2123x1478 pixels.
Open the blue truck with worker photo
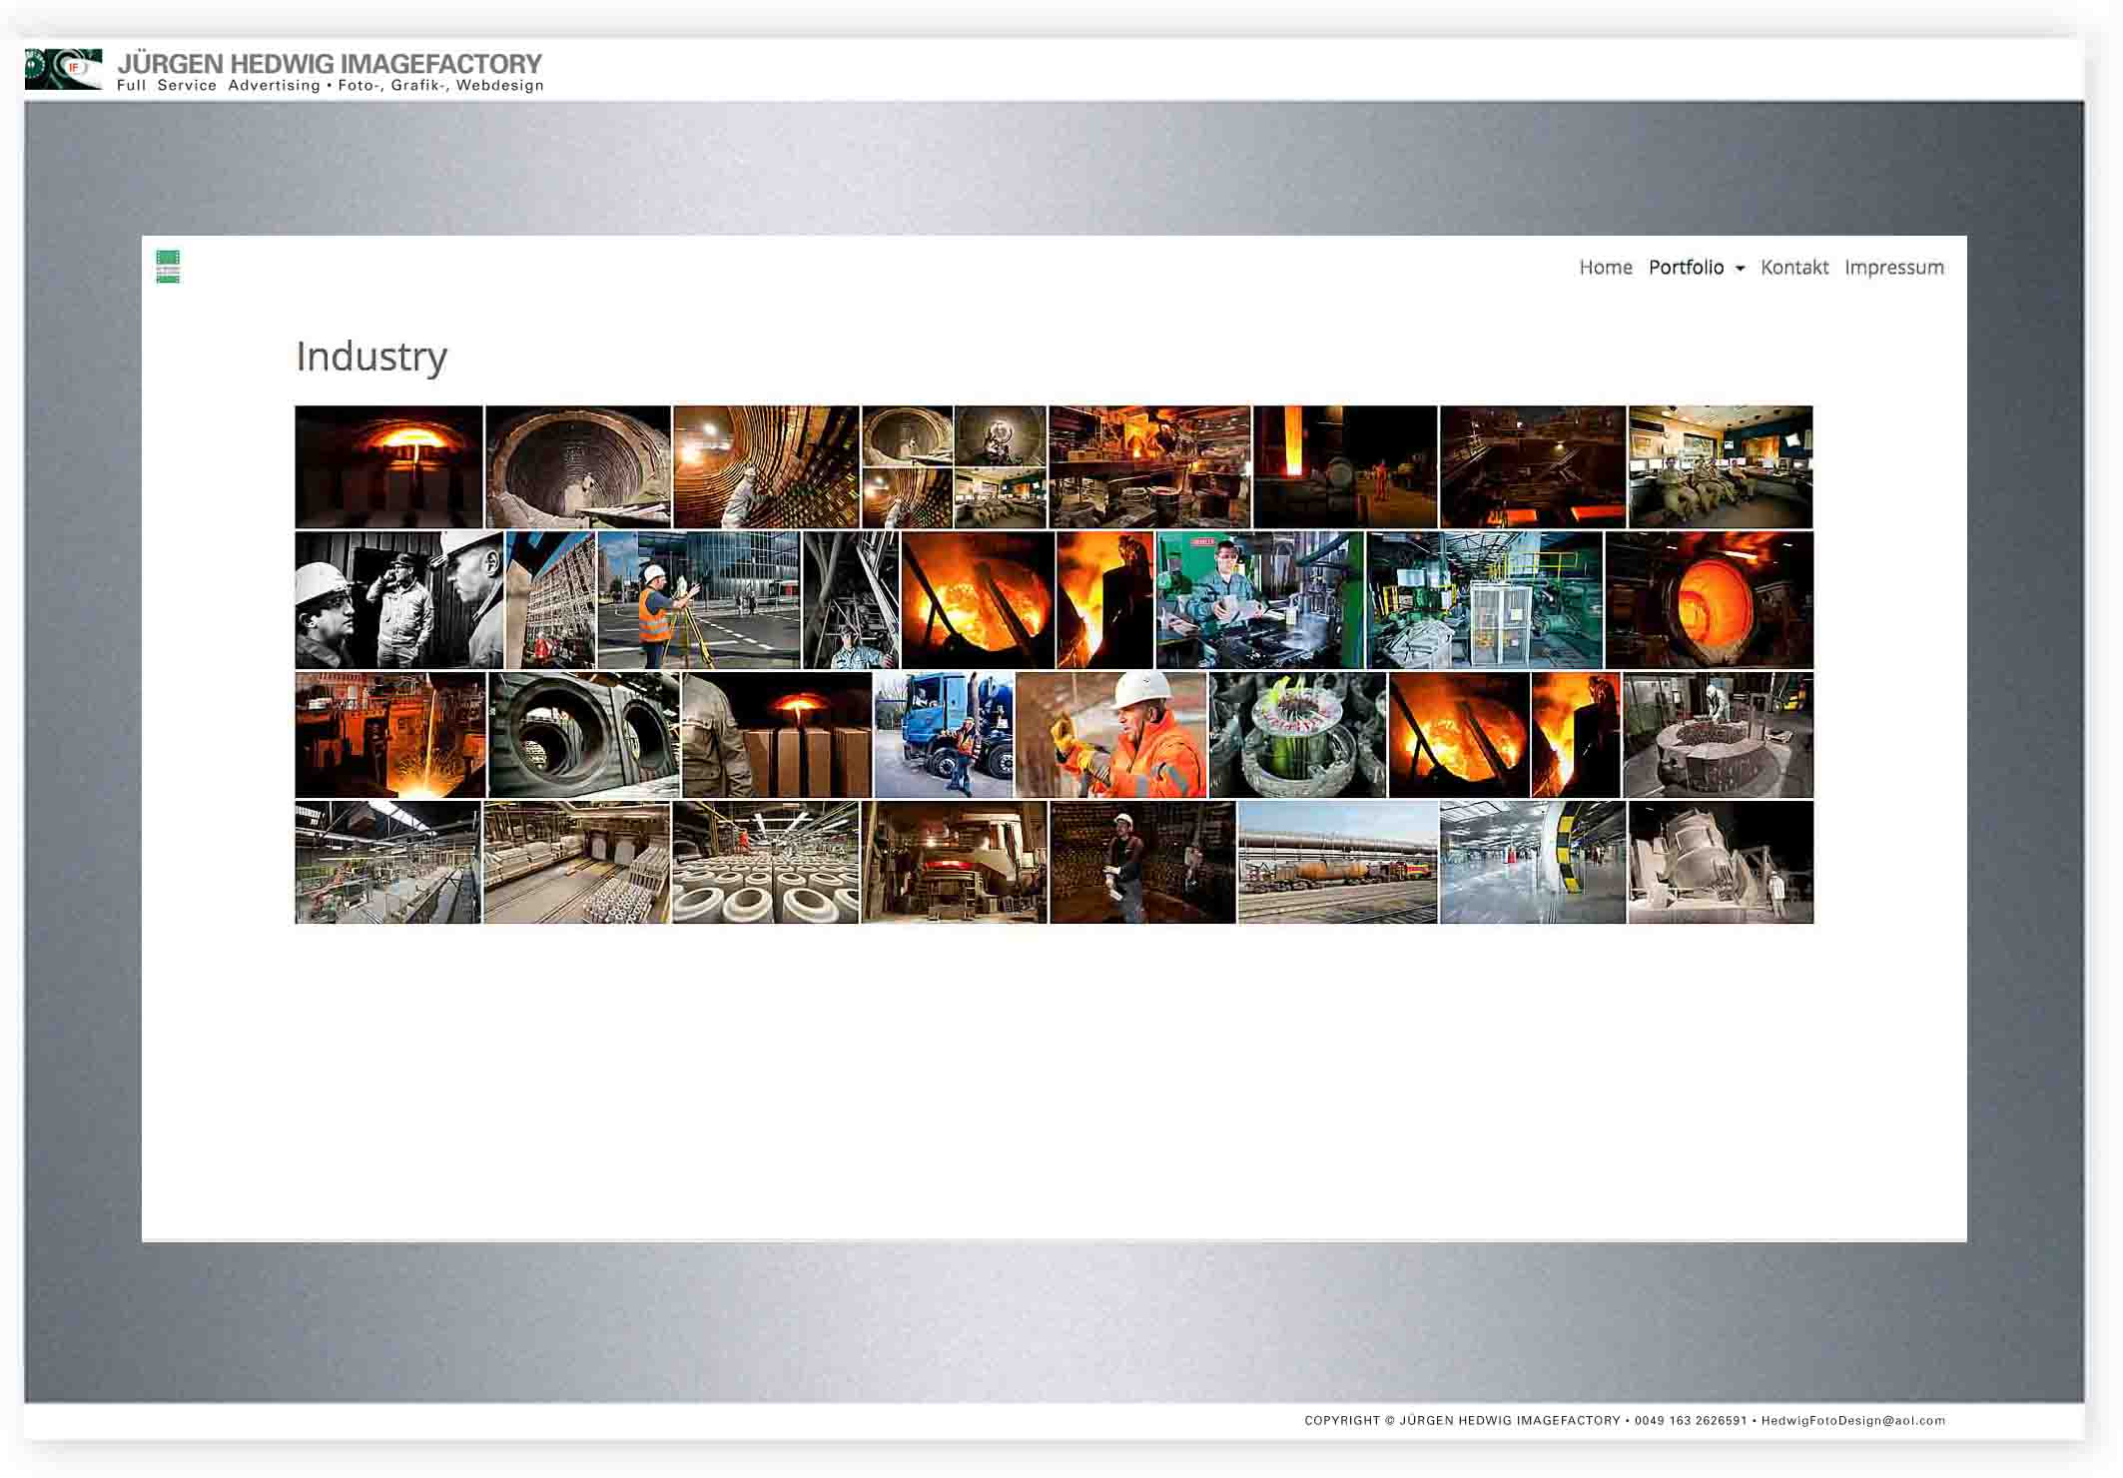(944, 735)
